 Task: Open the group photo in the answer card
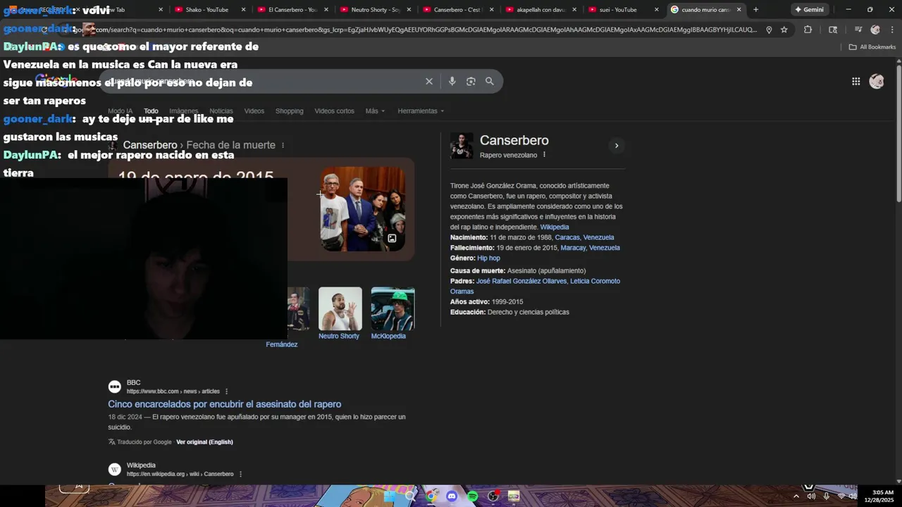[363, 208]
